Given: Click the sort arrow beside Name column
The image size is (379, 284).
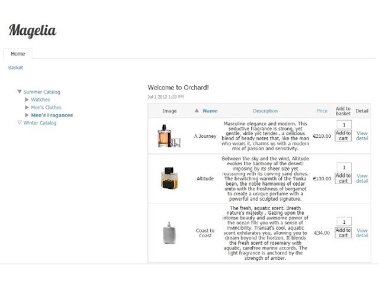Looking at the screenshot, I should click(197, 111).
